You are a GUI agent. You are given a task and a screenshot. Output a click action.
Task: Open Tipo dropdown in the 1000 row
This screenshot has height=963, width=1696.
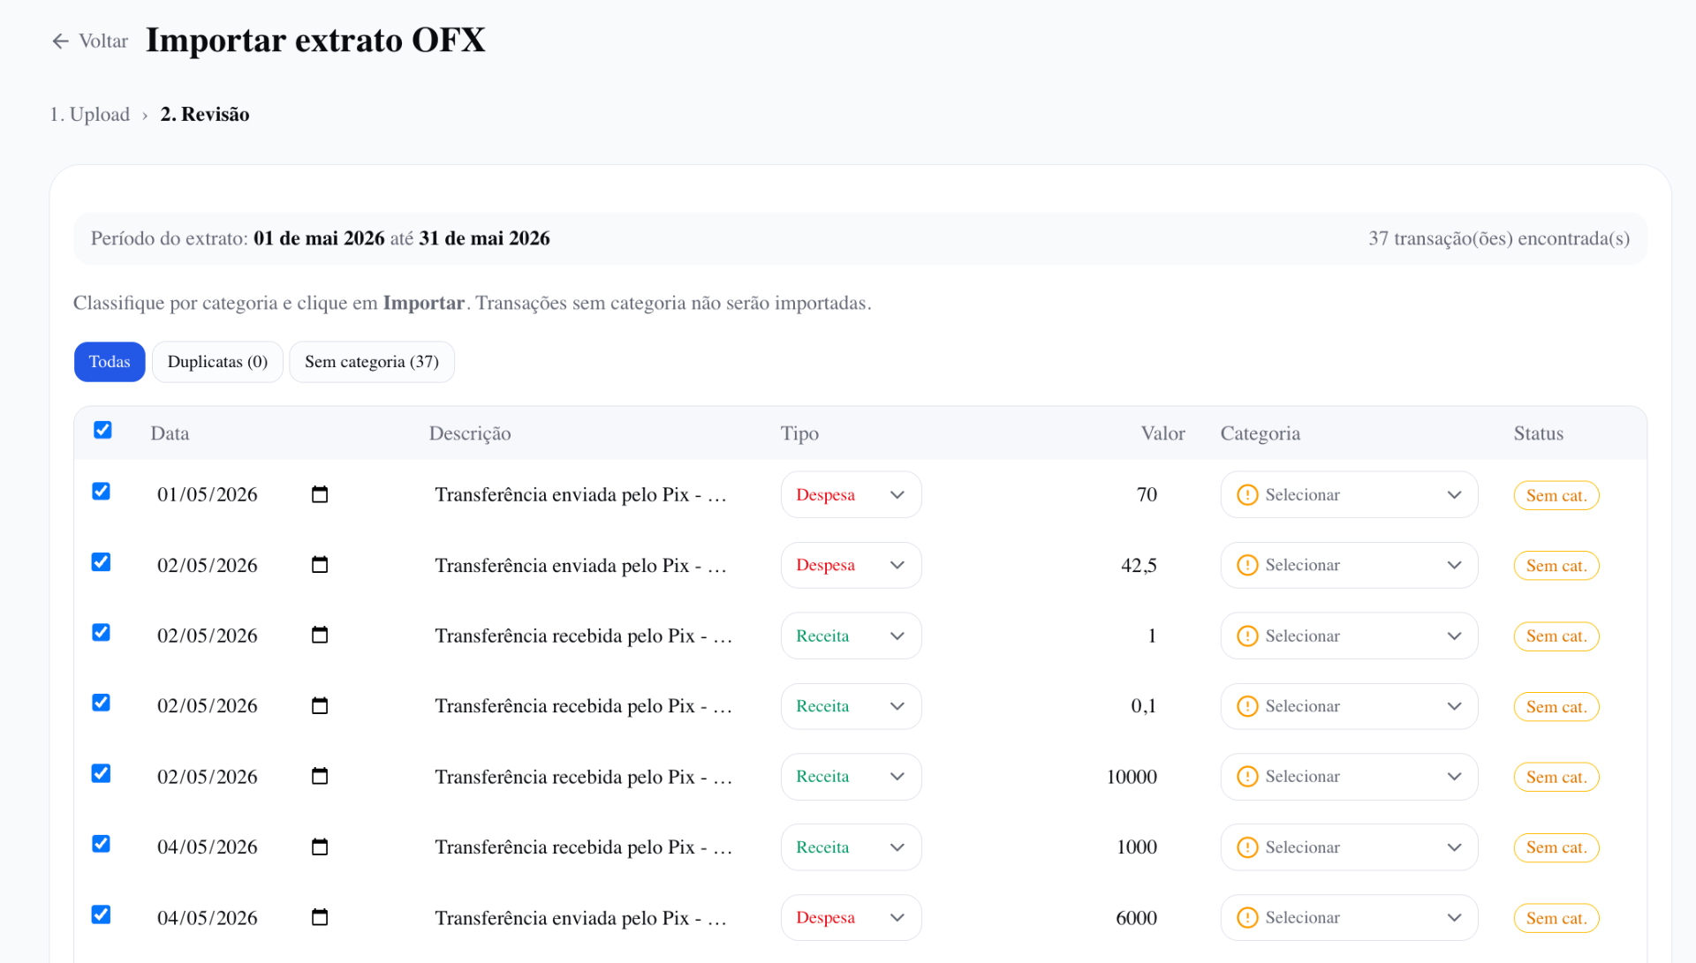851,847
